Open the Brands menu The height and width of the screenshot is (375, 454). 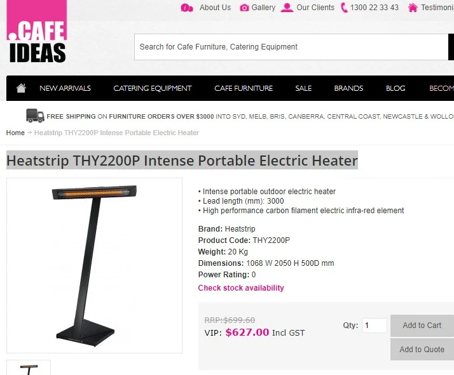(348, 88)
